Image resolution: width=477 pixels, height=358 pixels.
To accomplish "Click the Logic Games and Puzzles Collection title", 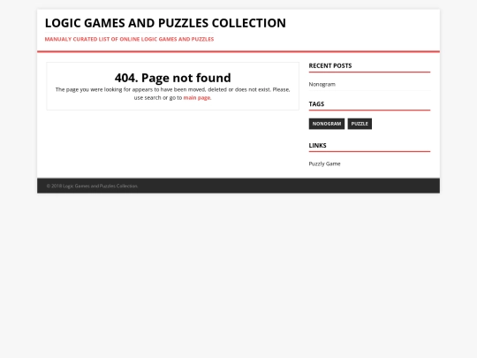I will tap(165, 23).
